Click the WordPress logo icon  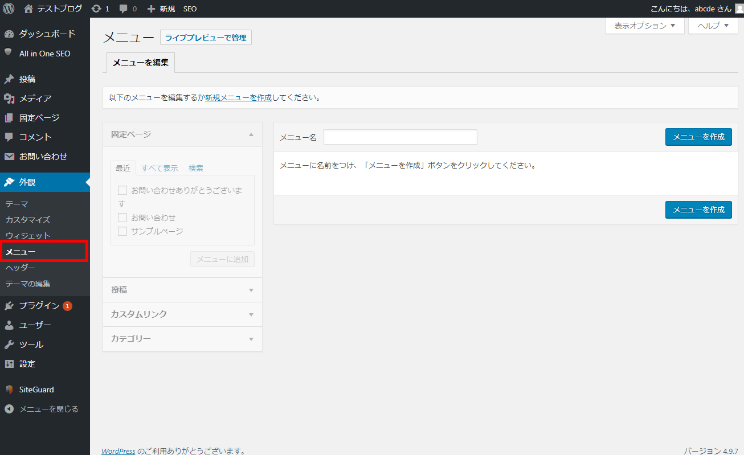(x=9, y=9)
